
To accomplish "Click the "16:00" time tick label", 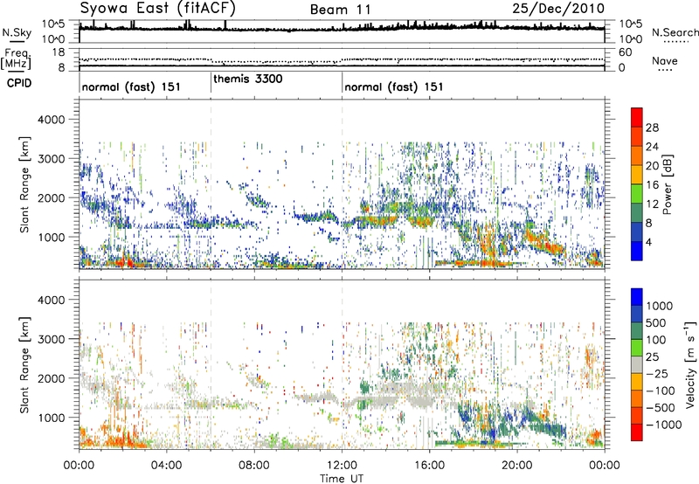I will pyautogui.click(x=429, y=466).
